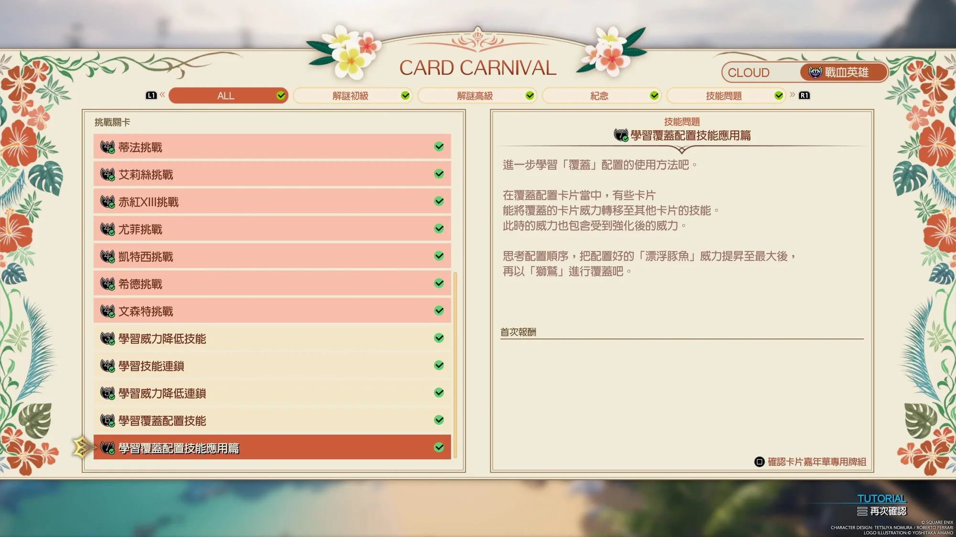The width and height of the screenshot is (956, 537).
Task: Click the highlighted 學習覆蓋配置技能應用篇 entry
Action: point(272,447)
